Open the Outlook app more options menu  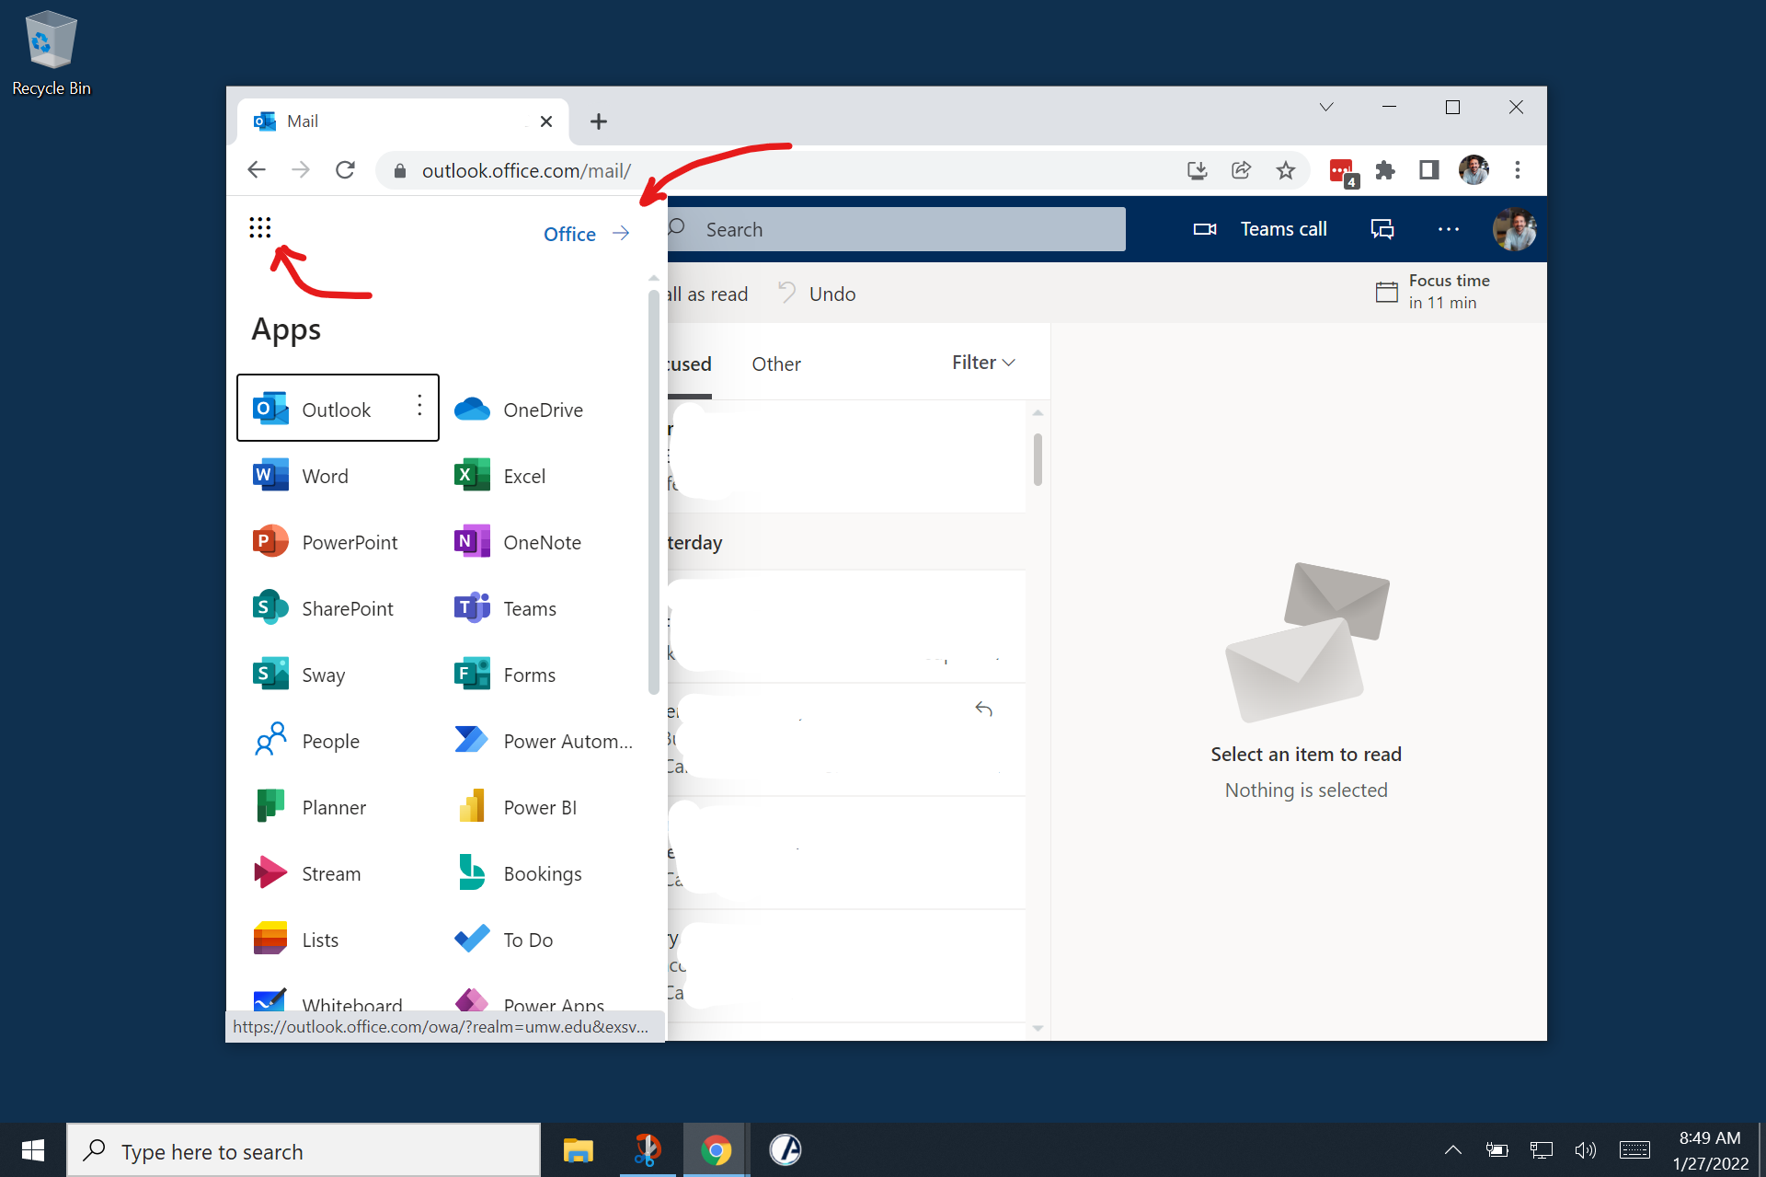[x=419, y=406]
